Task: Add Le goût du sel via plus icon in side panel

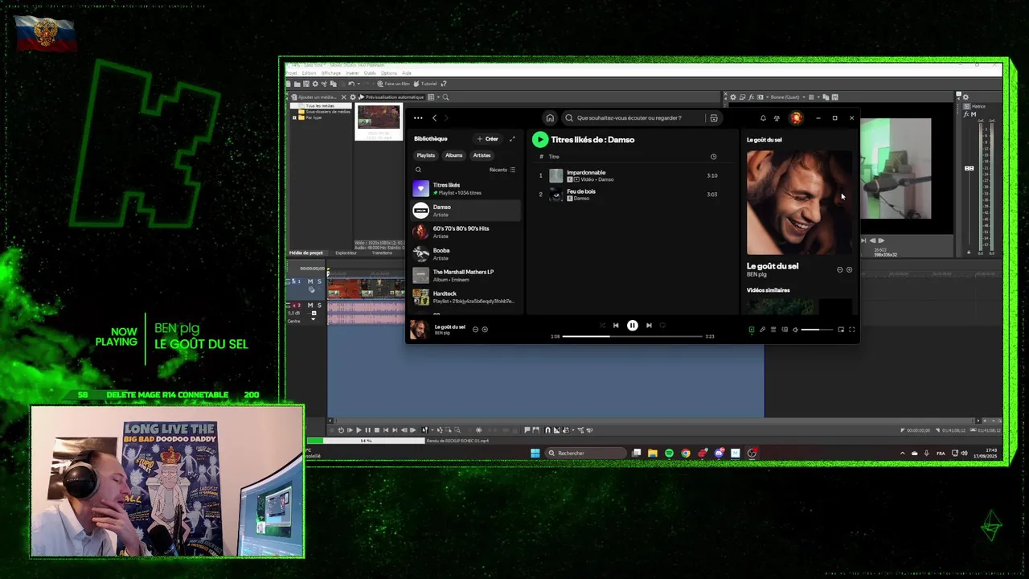Action: 849,270
